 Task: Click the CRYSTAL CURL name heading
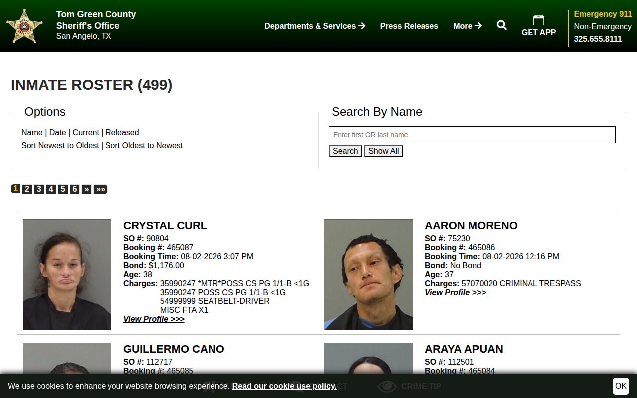point(165,225)
